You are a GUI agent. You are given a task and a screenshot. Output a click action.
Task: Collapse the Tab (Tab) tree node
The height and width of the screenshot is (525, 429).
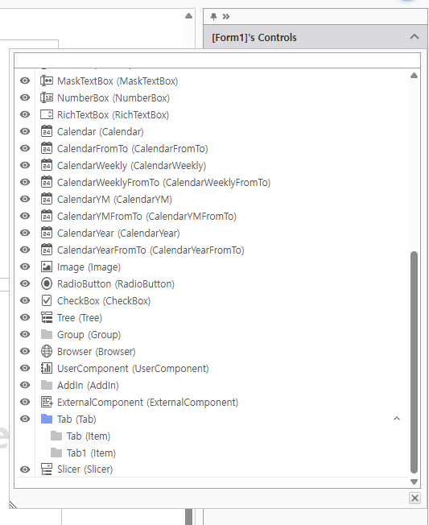pos(397,419)
